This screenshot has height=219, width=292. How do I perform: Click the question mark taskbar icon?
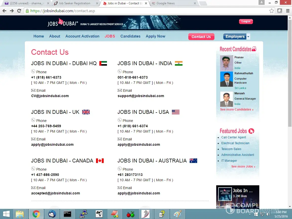tap(162, 214)
